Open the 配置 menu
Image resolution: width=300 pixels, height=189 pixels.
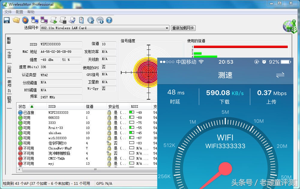(19, 12)
